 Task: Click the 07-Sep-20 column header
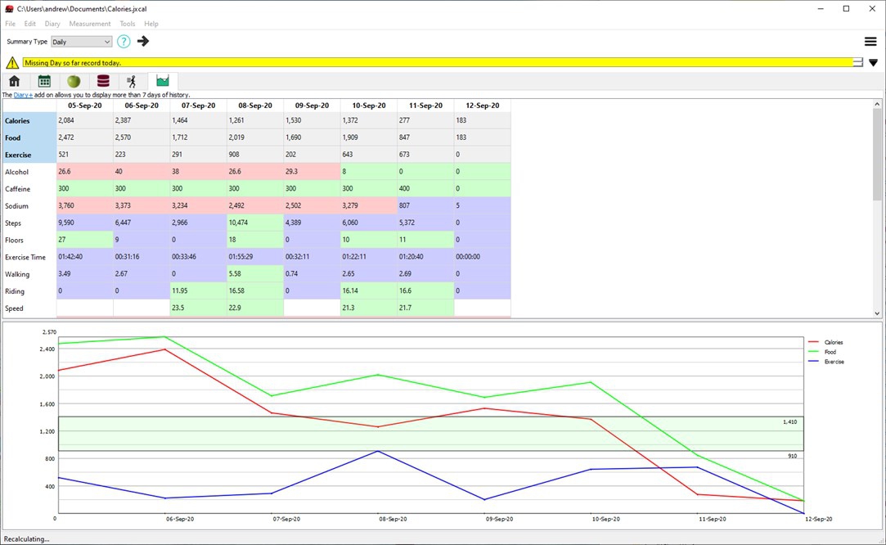click(198, 106)
